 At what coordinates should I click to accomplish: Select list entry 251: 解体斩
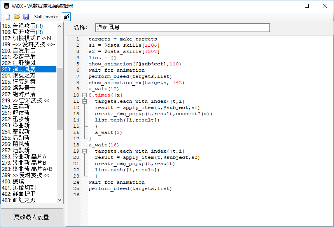29,113
